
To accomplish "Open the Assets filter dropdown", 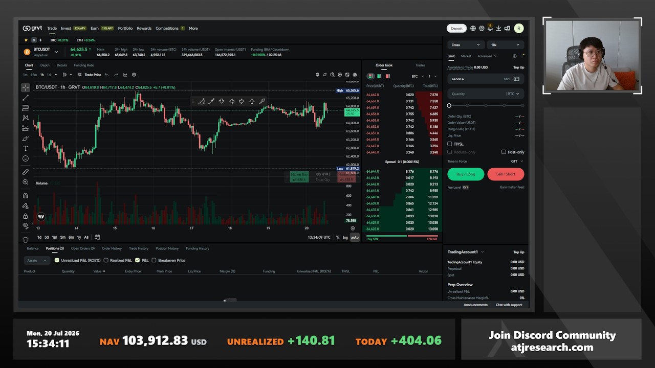I will [x=37, y=261].
